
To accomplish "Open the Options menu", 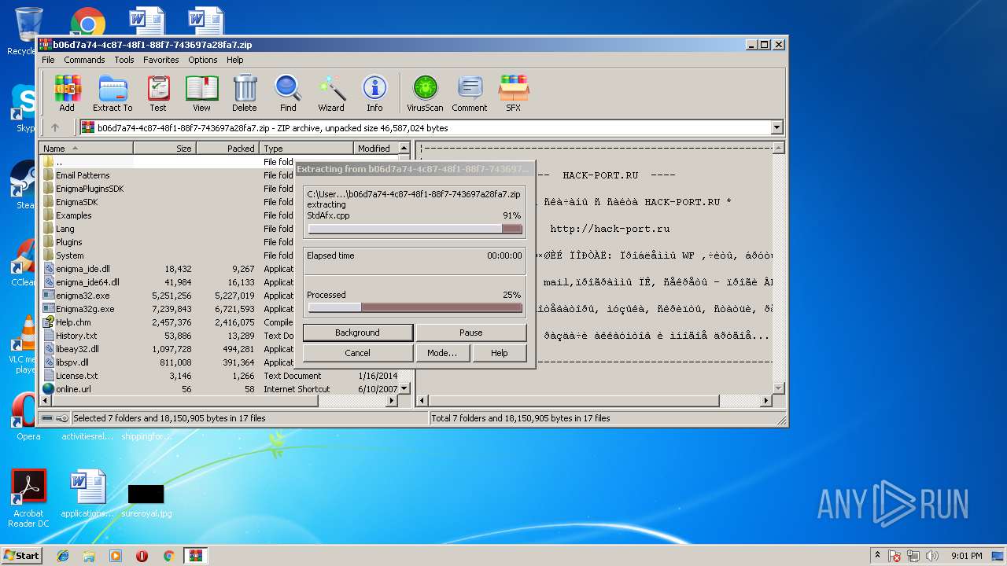I will tap(202, 60).
